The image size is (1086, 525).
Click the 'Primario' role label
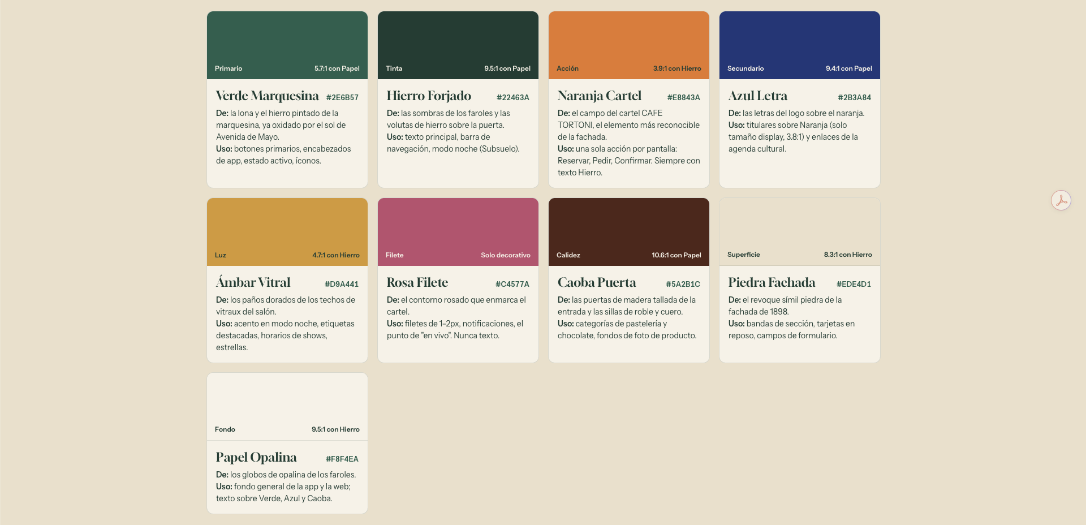229,68
